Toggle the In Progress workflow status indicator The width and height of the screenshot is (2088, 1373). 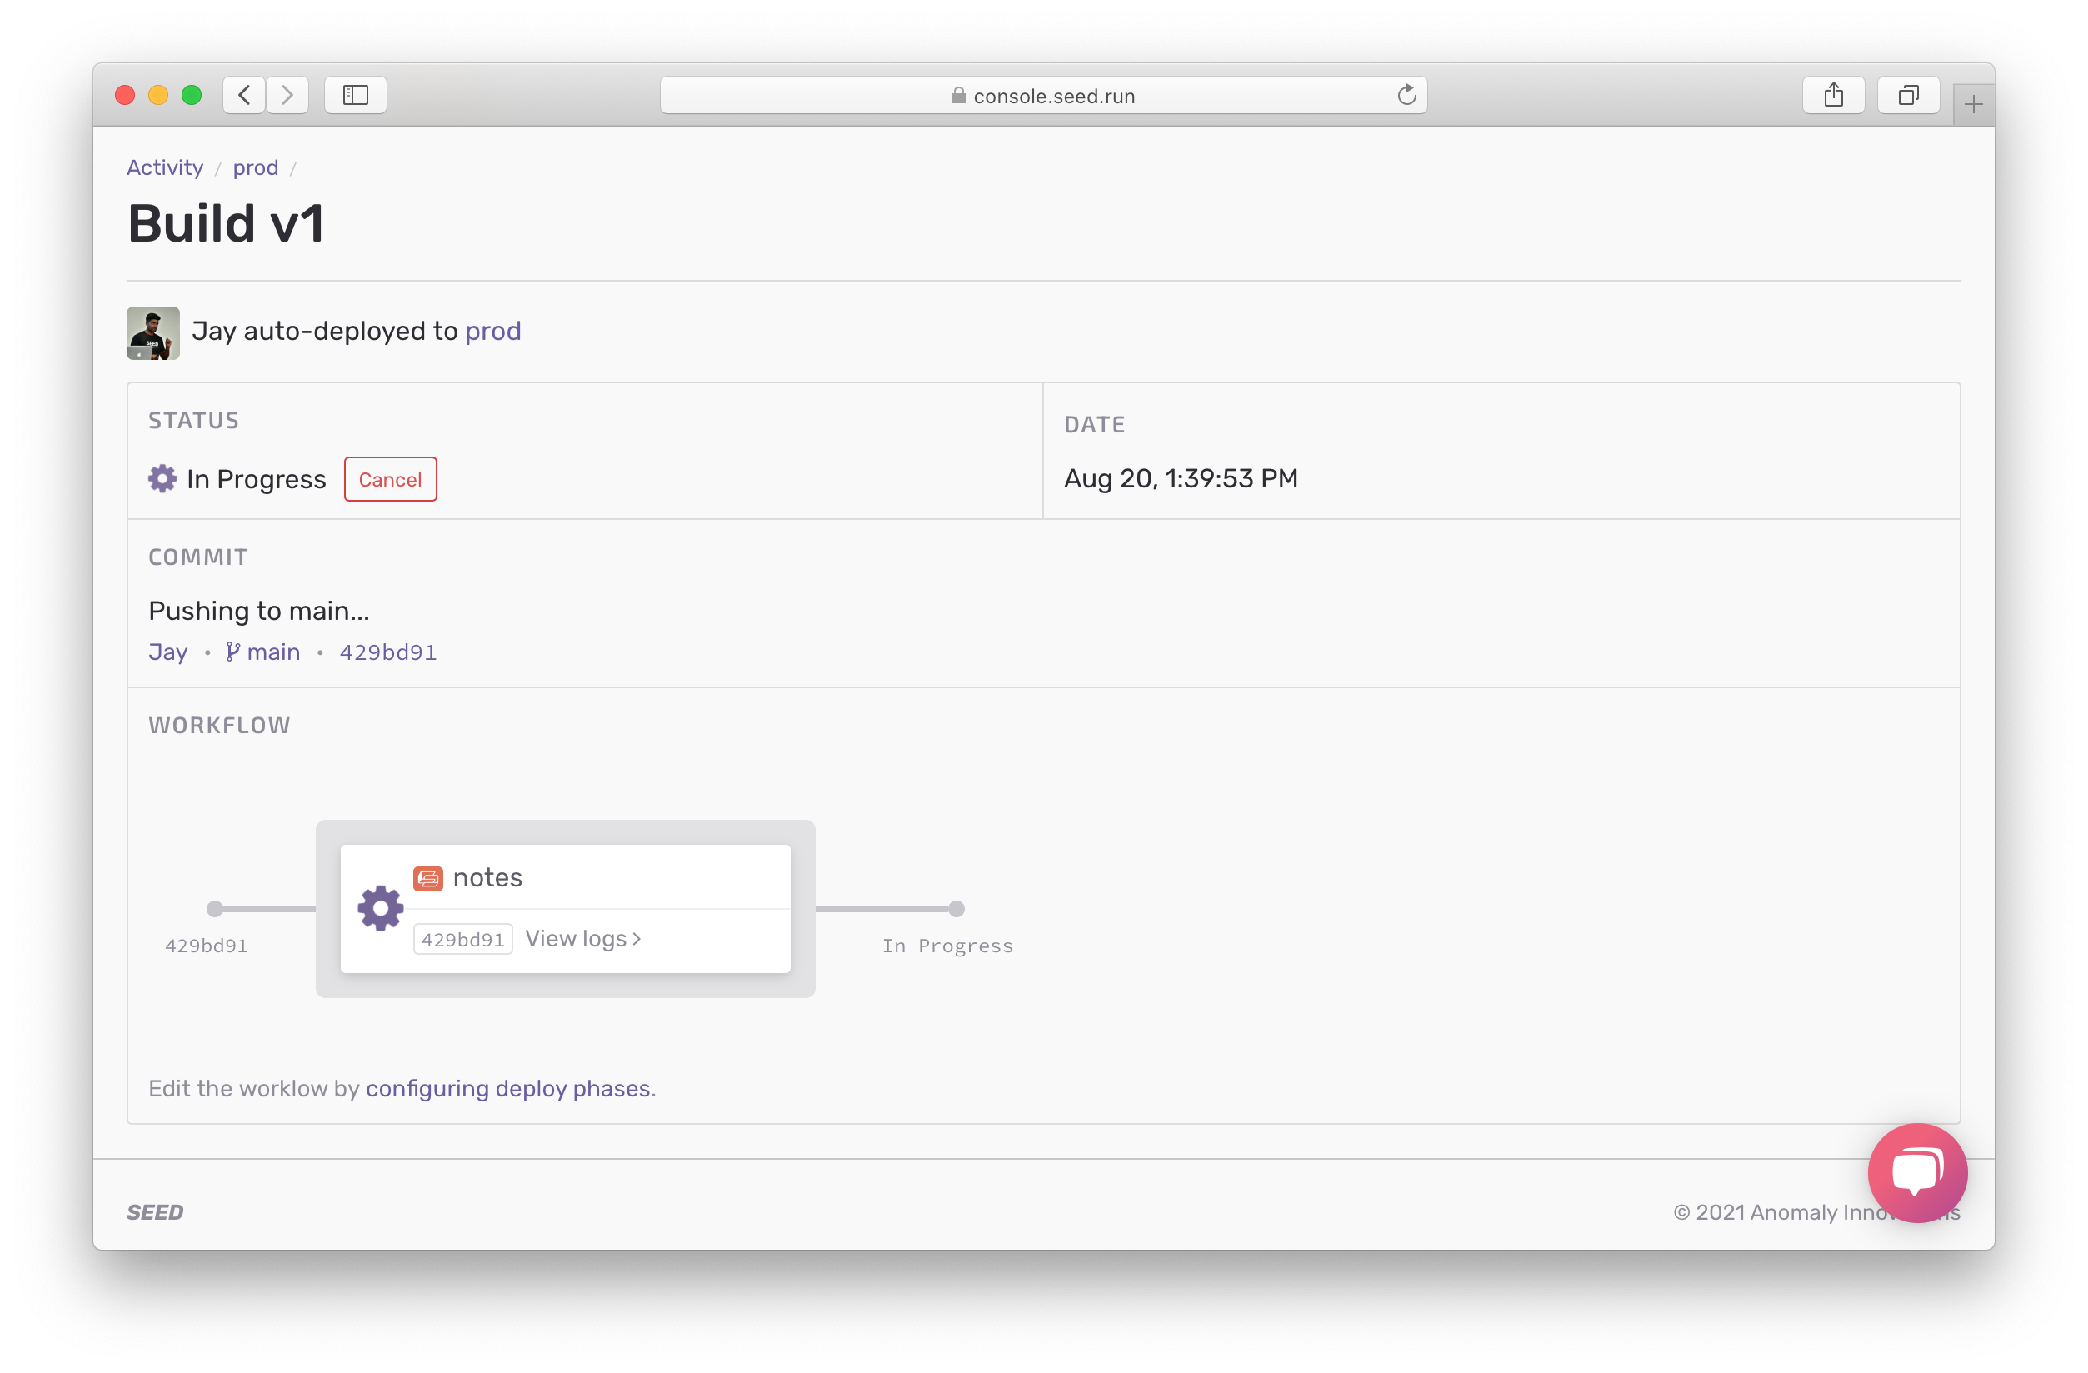[953, 907]
